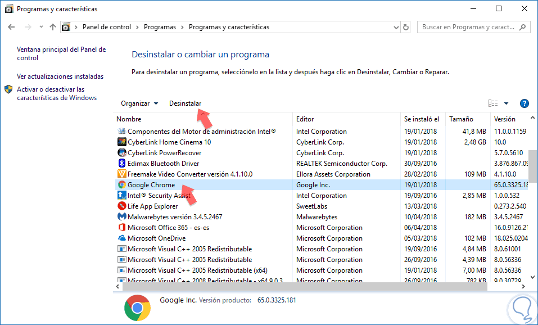538x325 pixels.
Task: Select the Microsoft Office 365 icon
Action: coord(122,227)
